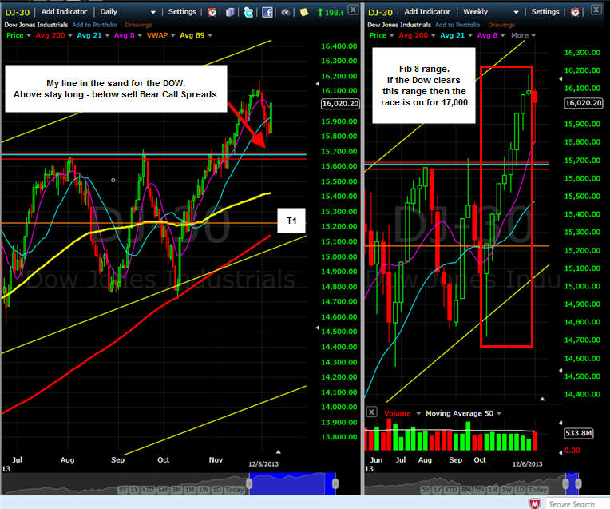The width and height of the screenshot is (610, 509).
Task: Open alarm clock alert icon in Weekly chart
Action: pos(575,12)
